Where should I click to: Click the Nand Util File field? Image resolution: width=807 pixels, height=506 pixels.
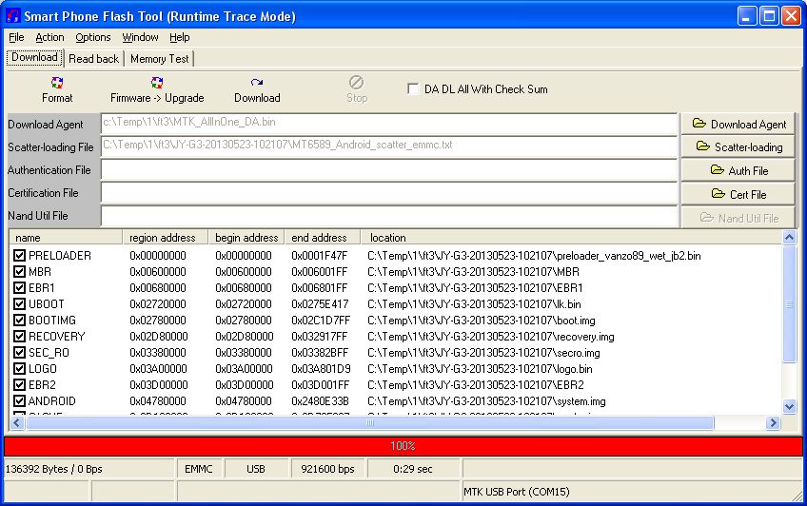click(x=389, y=216)
